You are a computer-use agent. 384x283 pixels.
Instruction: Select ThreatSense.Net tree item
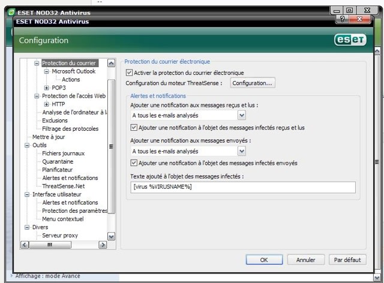[x=63, y=186]
